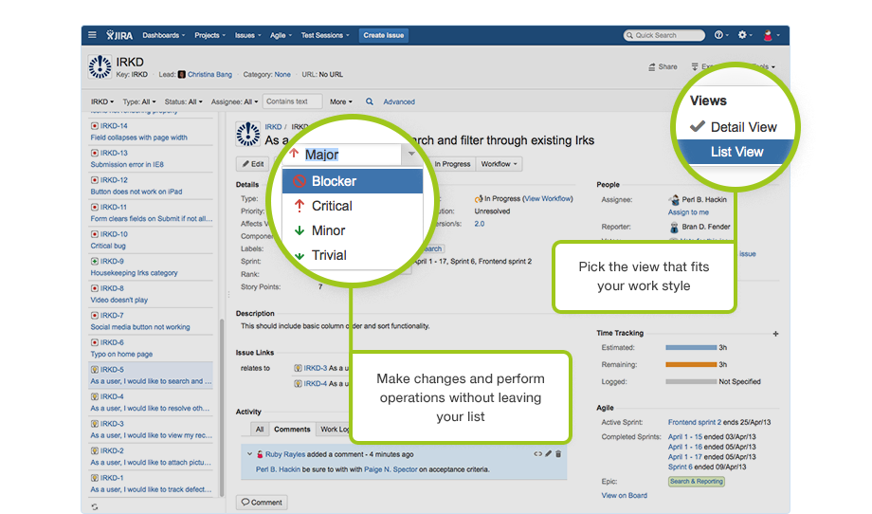The height and width of the screenshot is (514, 872).
Task: Click the gray Logged time bar
Action: point(691,382)
